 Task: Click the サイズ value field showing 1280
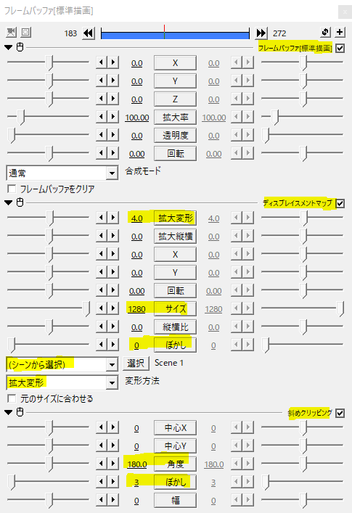(x=136, y=309)
